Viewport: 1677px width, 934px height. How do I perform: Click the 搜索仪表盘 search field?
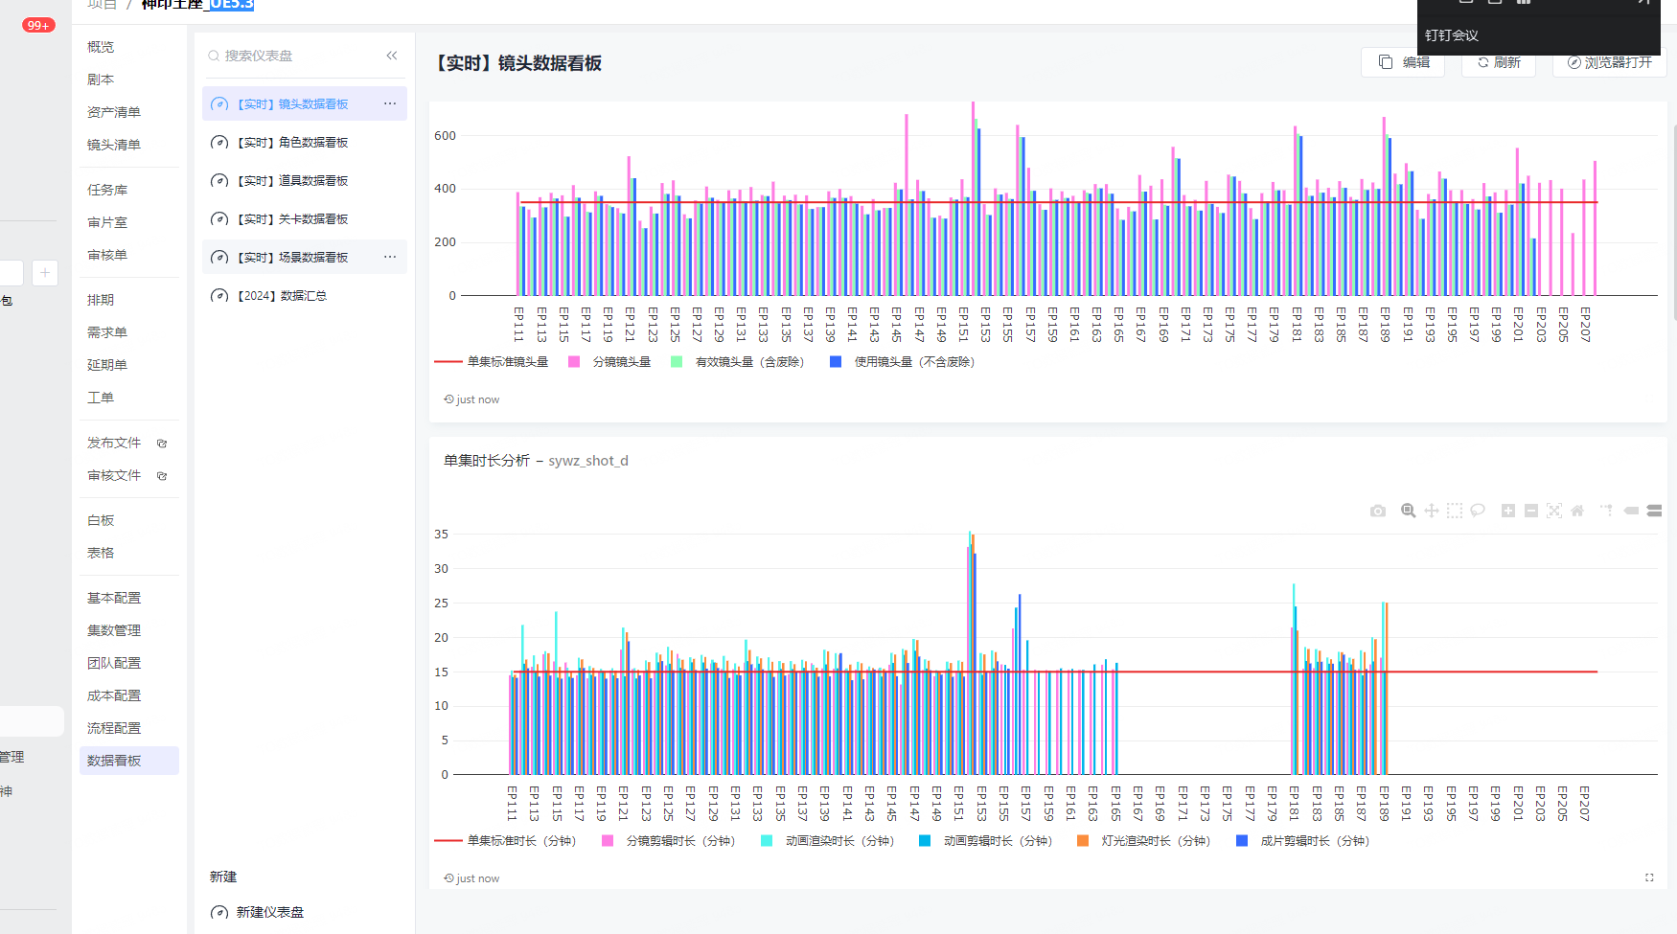click(x=297, y=56)
